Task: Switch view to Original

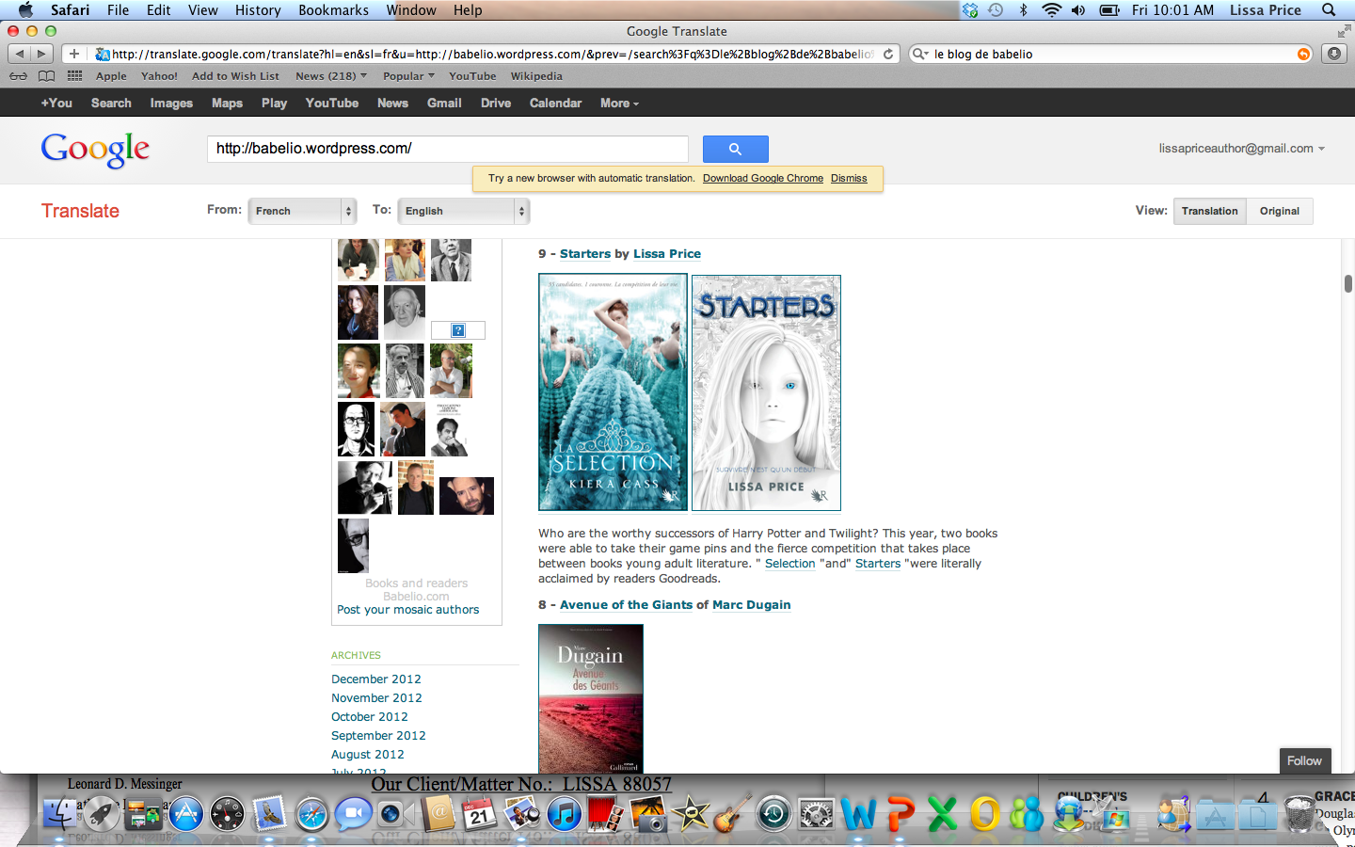Action: [1280, 211]
